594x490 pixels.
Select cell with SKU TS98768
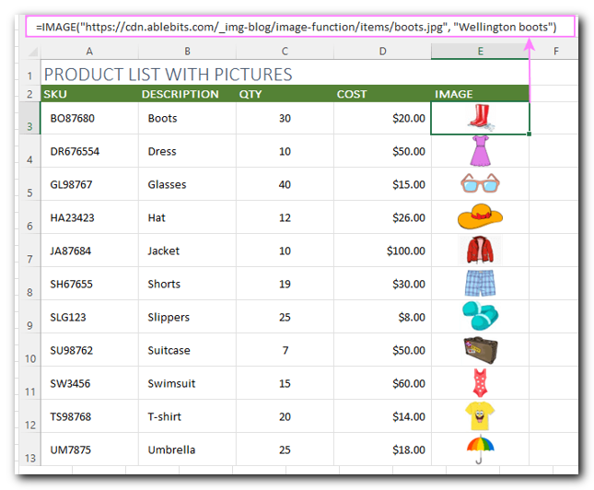coord(89,416)
